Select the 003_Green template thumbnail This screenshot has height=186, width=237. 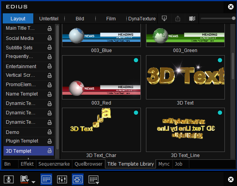(185, 36)
